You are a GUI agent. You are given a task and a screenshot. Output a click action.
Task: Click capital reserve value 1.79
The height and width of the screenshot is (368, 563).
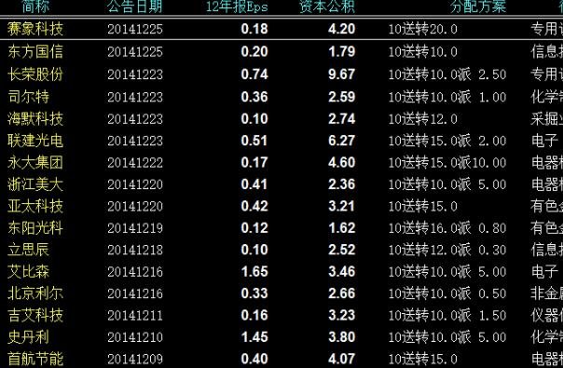point(342,51)
